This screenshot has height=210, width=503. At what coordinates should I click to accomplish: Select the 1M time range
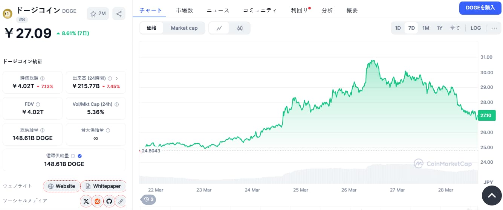pyautogui.click(x=425, y=28)
